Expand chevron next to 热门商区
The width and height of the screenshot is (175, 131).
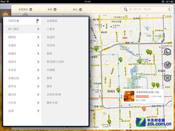point(38,29)
